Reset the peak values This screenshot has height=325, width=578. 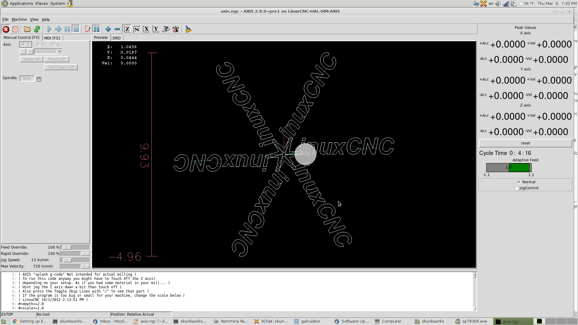coord(525,143)
